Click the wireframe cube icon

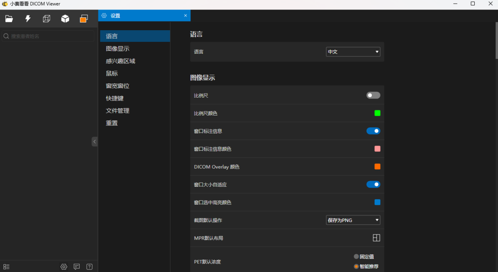pos(46,19)
